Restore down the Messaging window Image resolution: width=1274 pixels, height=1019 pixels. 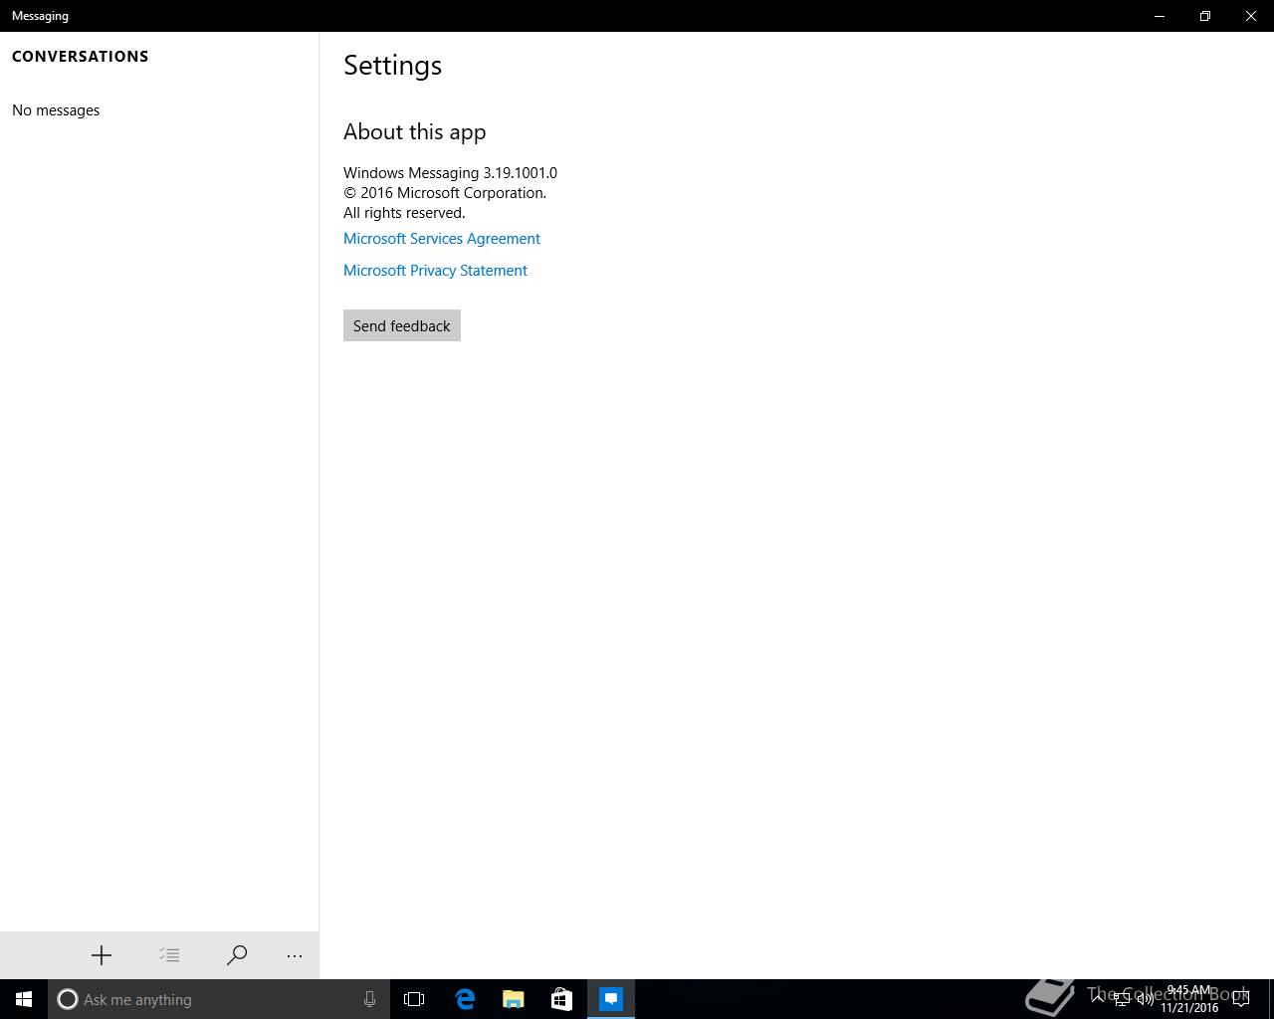tap(1205, 16)
